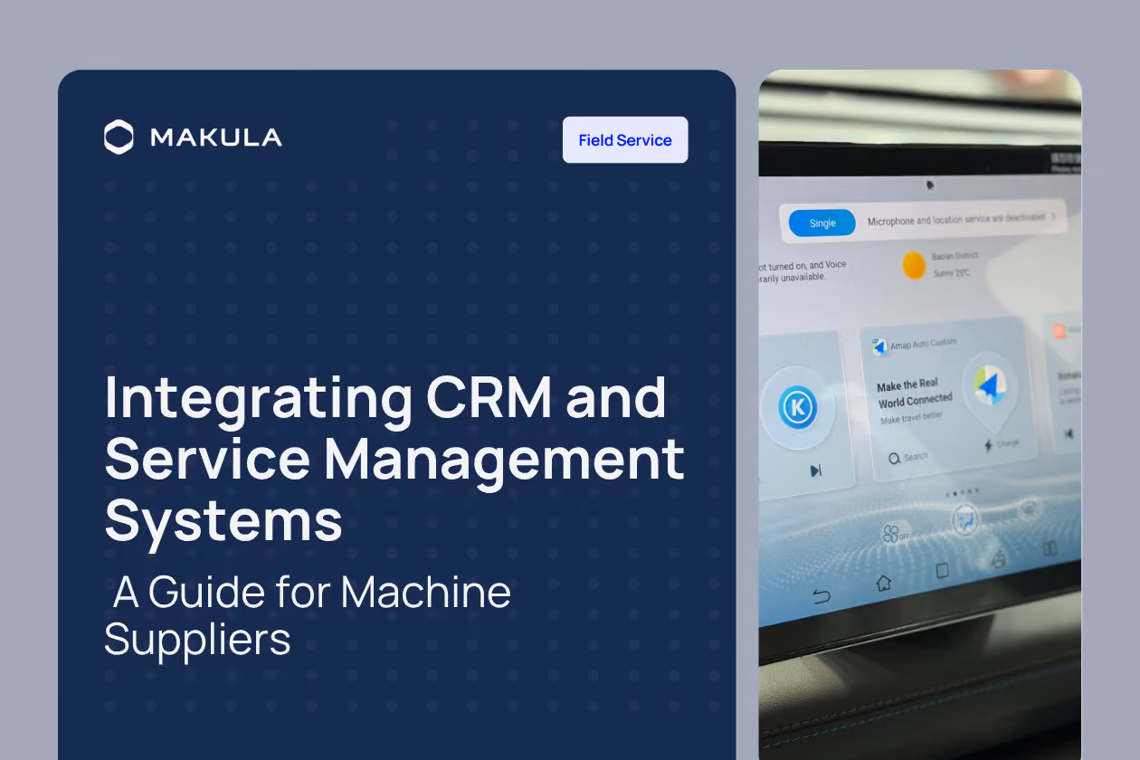The image size is (1140, 760).
Task: Tap 'Make the Real World Connected' text
Action: [x=915, y=393]
